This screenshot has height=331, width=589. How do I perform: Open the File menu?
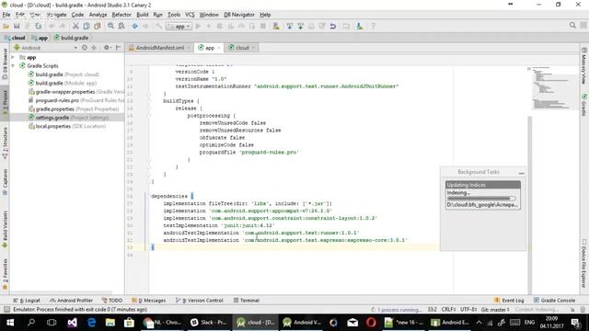tap(6, 15)
